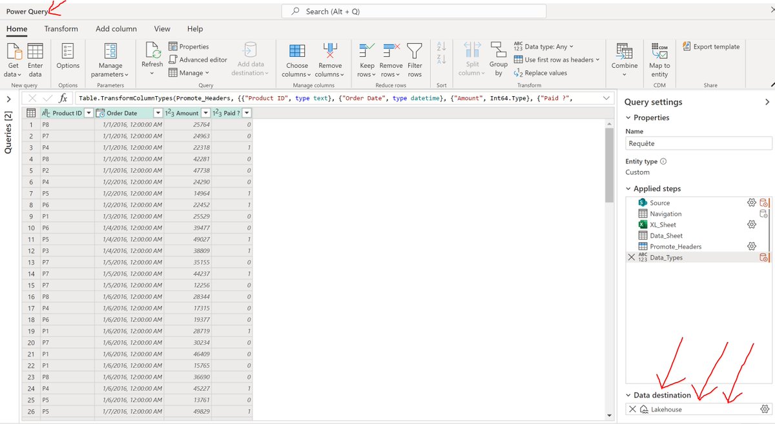Viewport: 775px width, 424px height.
Task: Refresh the query preview
Action: point(152,59)
